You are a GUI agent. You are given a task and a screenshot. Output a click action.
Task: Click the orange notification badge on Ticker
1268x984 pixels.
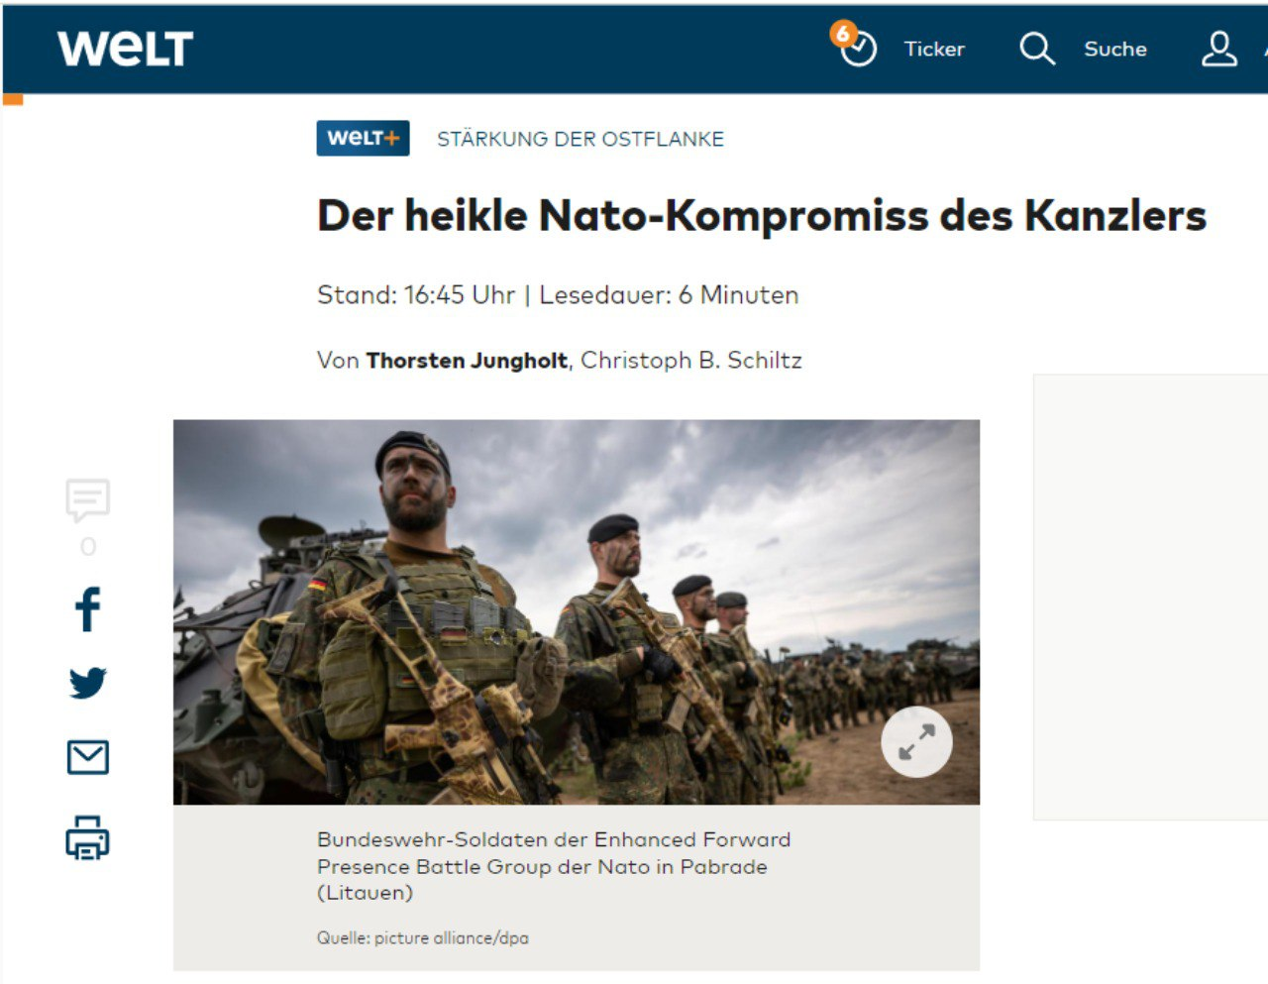(843, 34)
